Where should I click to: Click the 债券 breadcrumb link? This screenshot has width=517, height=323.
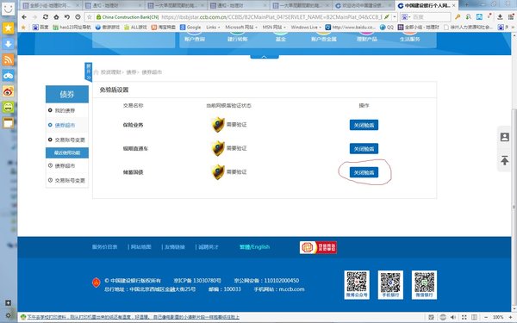point(131,72)
